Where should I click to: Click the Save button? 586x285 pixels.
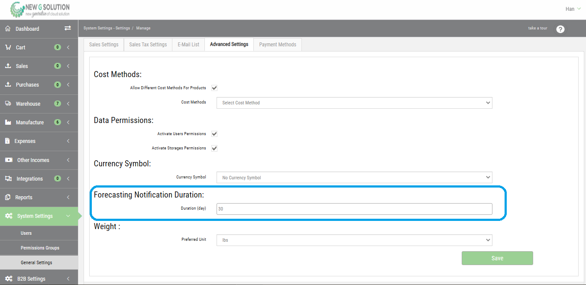(497, 258)
